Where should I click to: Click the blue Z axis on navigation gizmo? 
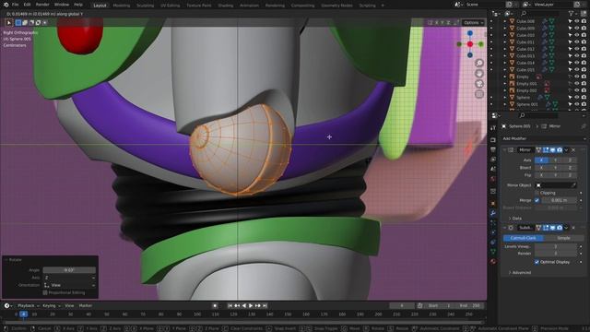(x=470, y=33)
